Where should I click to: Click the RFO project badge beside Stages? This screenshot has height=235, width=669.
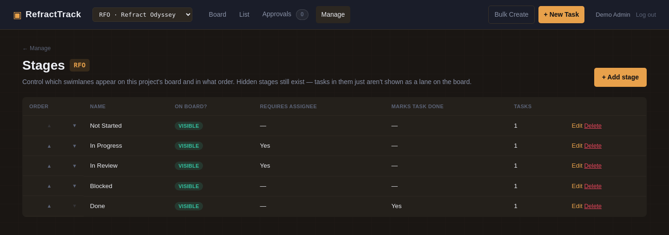click(79, 65)
